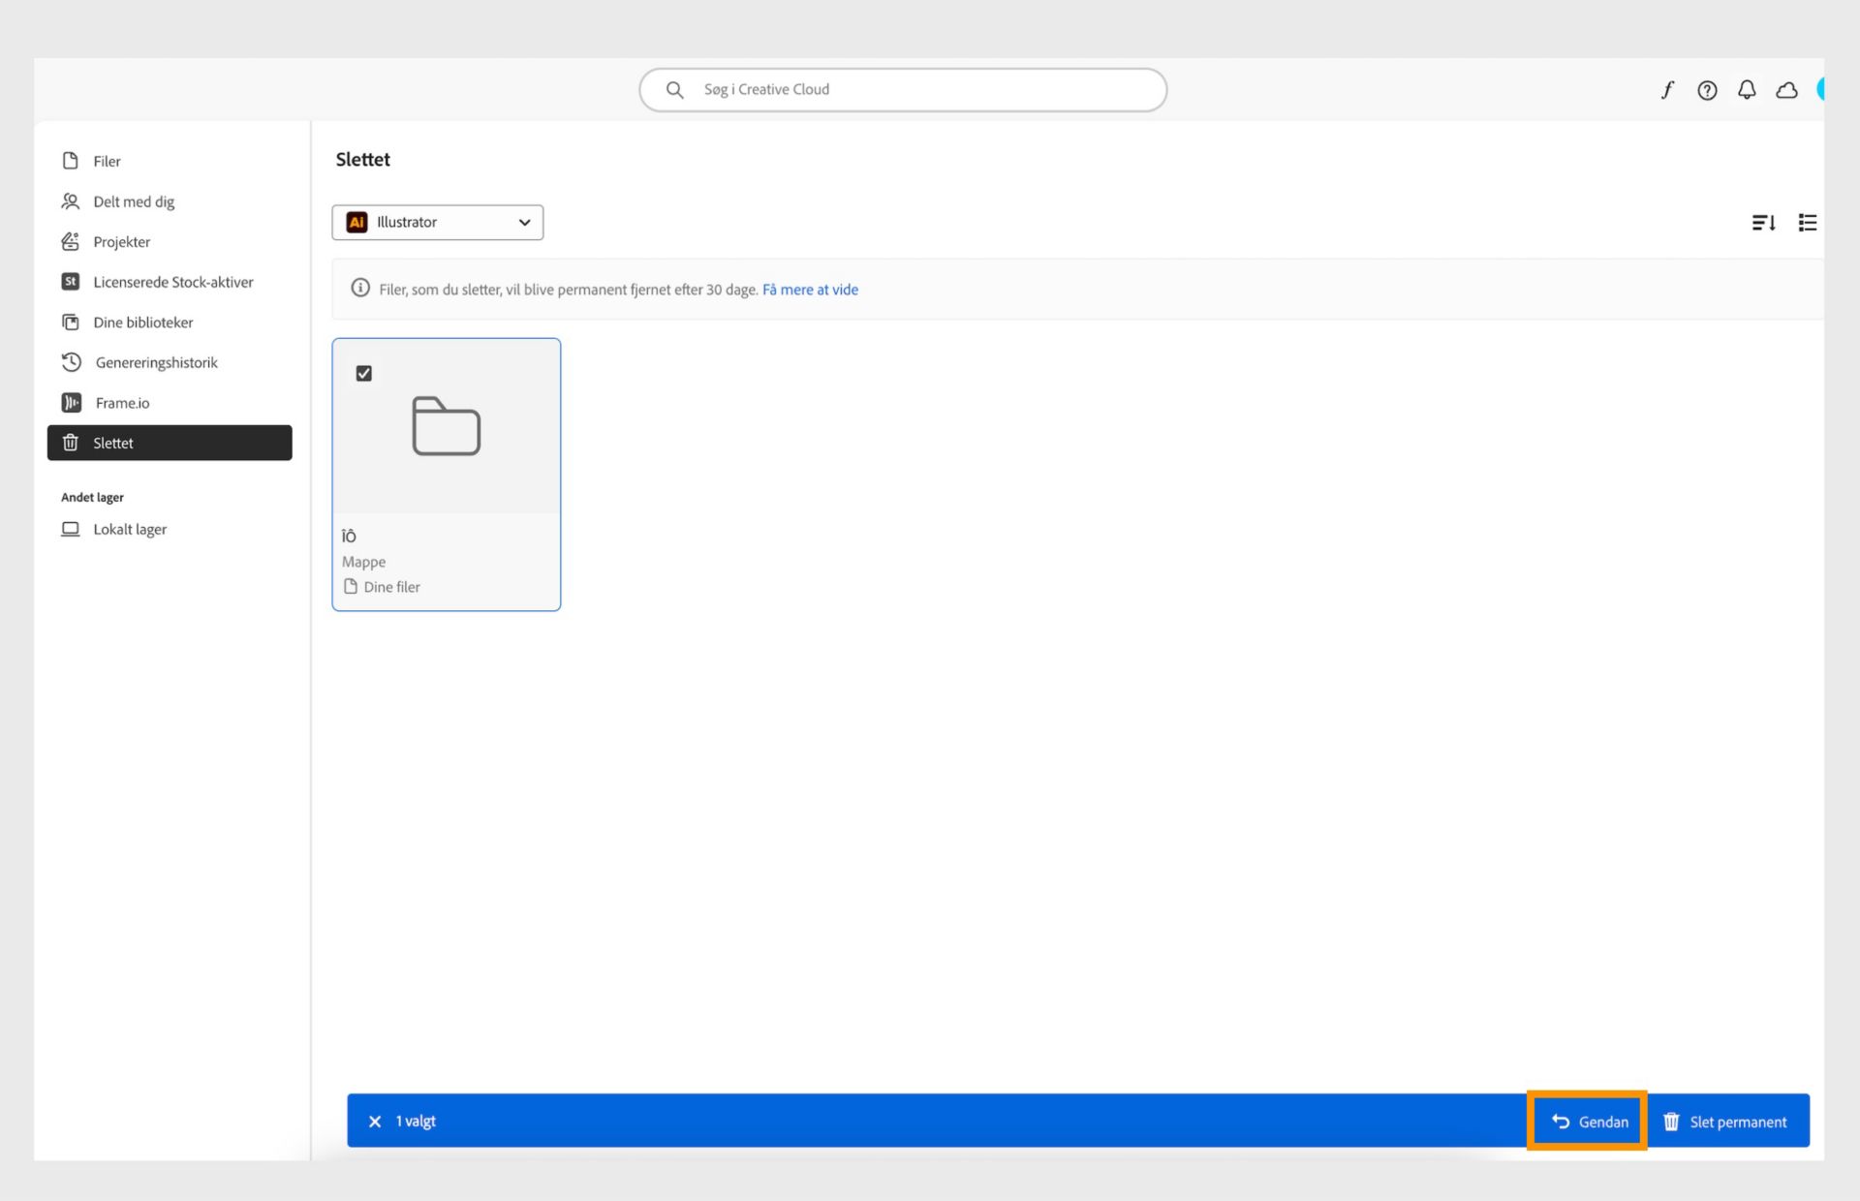Expand the Illustrator filter dropdown
The width and height of the screenshot is (1860, 1201).
[437, 222]
